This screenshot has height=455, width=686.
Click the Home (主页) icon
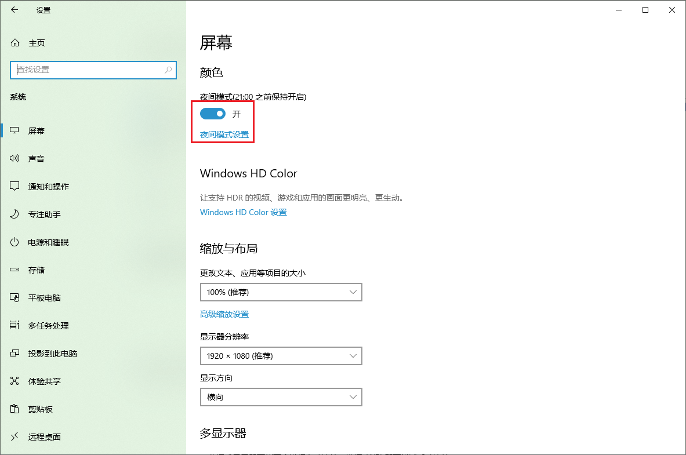point(14,42)
